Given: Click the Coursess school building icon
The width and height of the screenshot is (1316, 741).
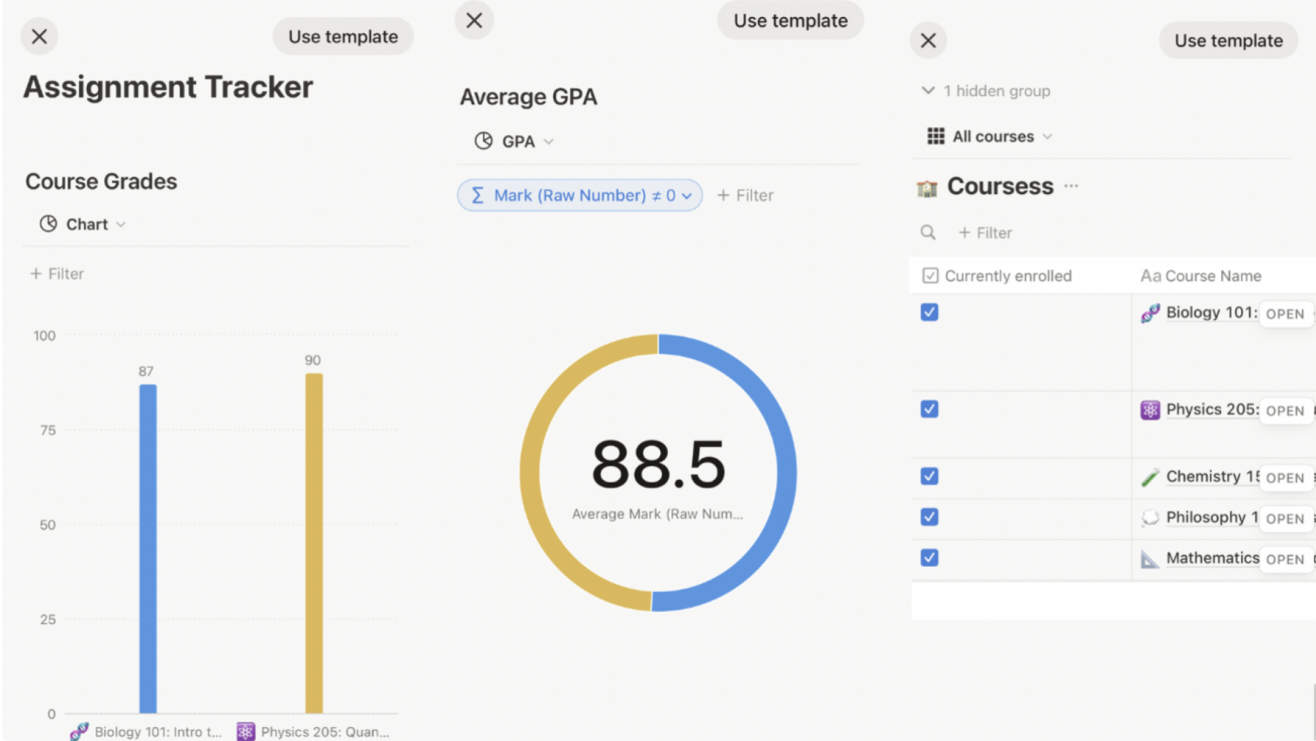Looking at the screenshot, I should coord(926,188).
